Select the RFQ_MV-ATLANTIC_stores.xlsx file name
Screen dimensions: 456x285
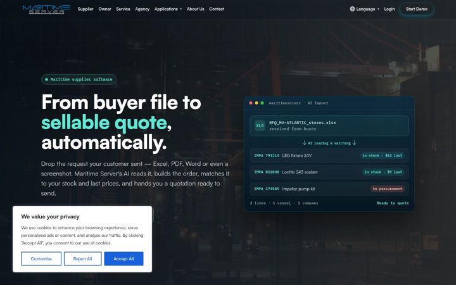[x=303, y=123]
